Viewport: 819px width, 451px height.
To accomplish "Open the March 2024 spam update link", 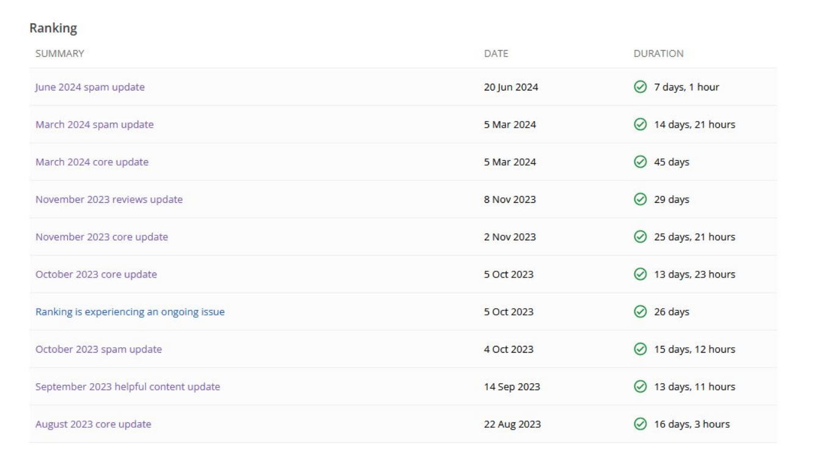I will [95, 125].
